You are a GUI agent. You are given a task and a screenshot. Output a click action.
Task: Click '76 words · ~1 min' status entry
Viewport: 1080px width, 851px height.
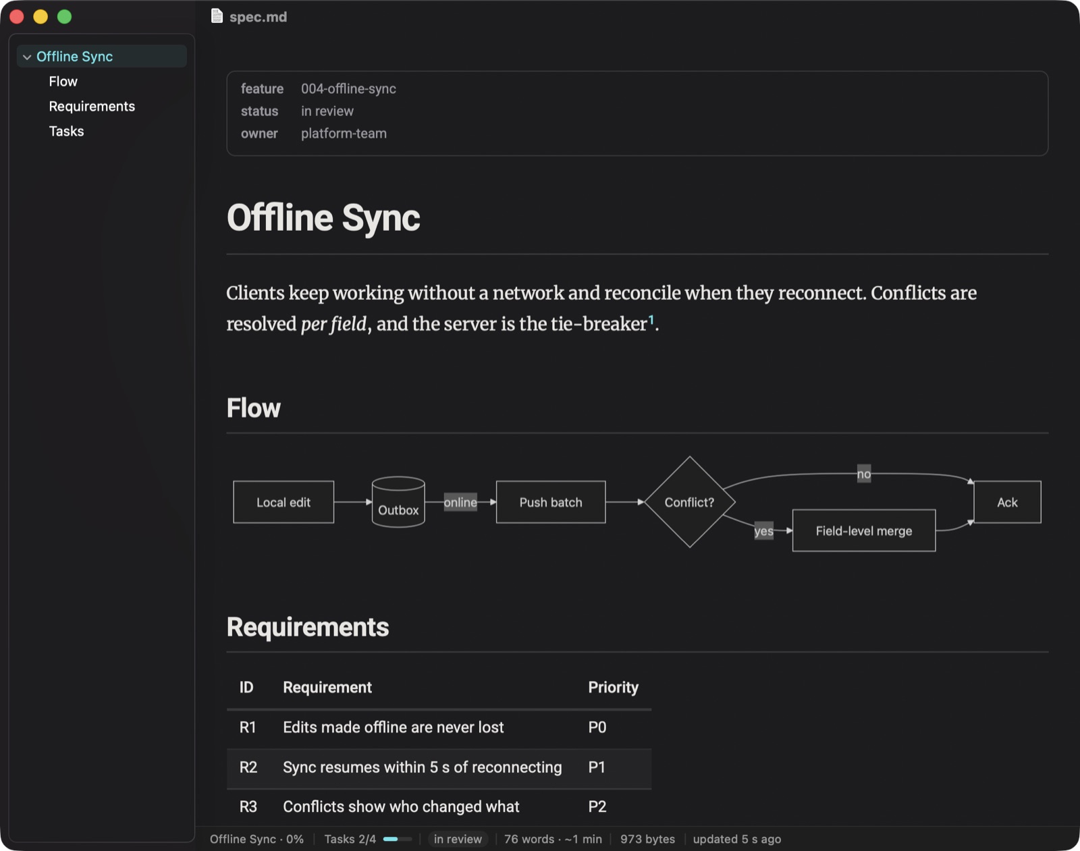(x=553, y=839)
